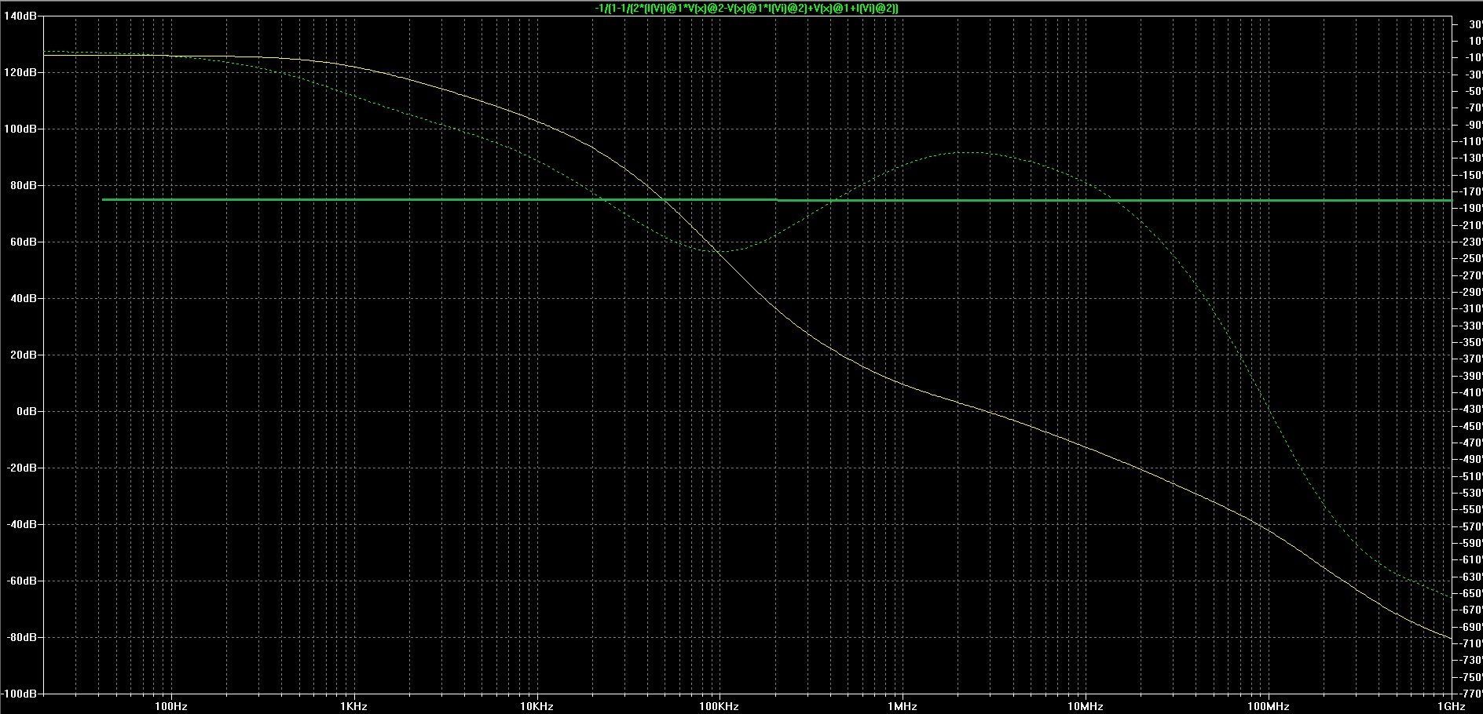Select the 60dB left axis label
The width and height of the screenshot is (1483, 714).
22,242
